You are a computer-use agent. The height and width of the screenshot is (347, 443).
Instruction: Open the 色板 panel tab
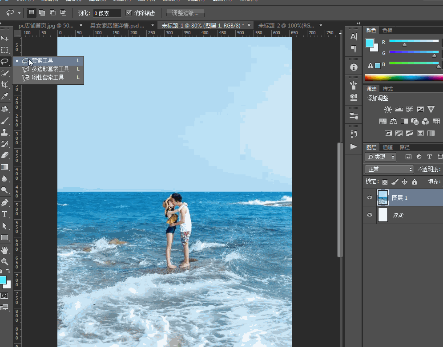pyautogui.click(x=387, y=30)
